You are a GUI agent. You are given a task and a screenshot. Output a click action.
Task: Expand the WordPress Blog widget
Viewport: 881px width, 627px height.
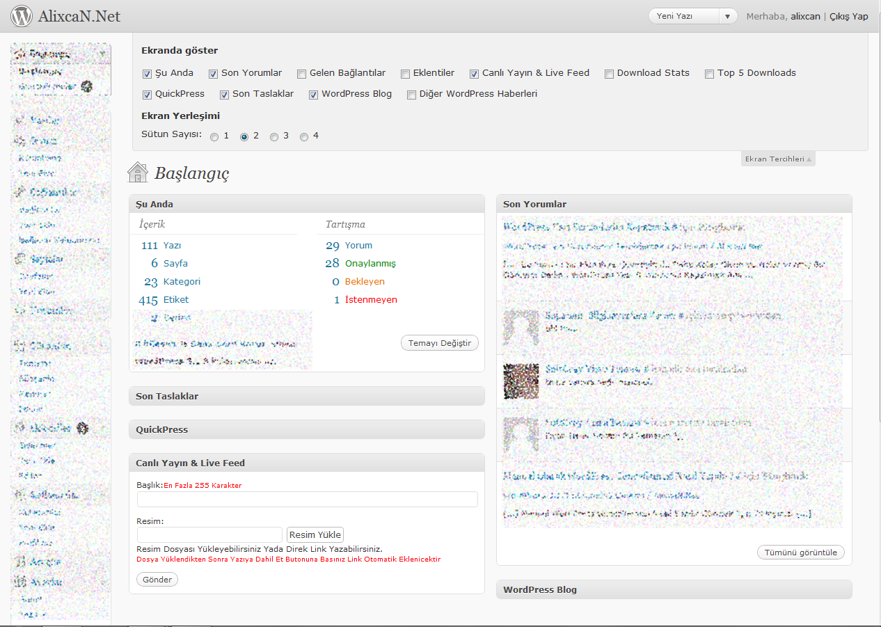[674, 589]
